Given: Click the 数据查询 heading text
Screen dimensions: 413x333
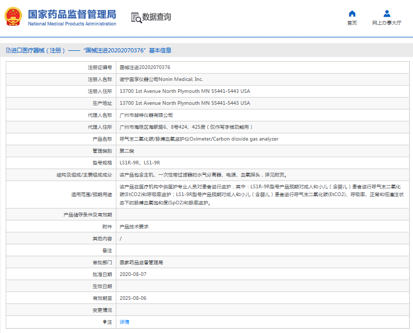Looking at the screenshot, I should tap(156, 17).
